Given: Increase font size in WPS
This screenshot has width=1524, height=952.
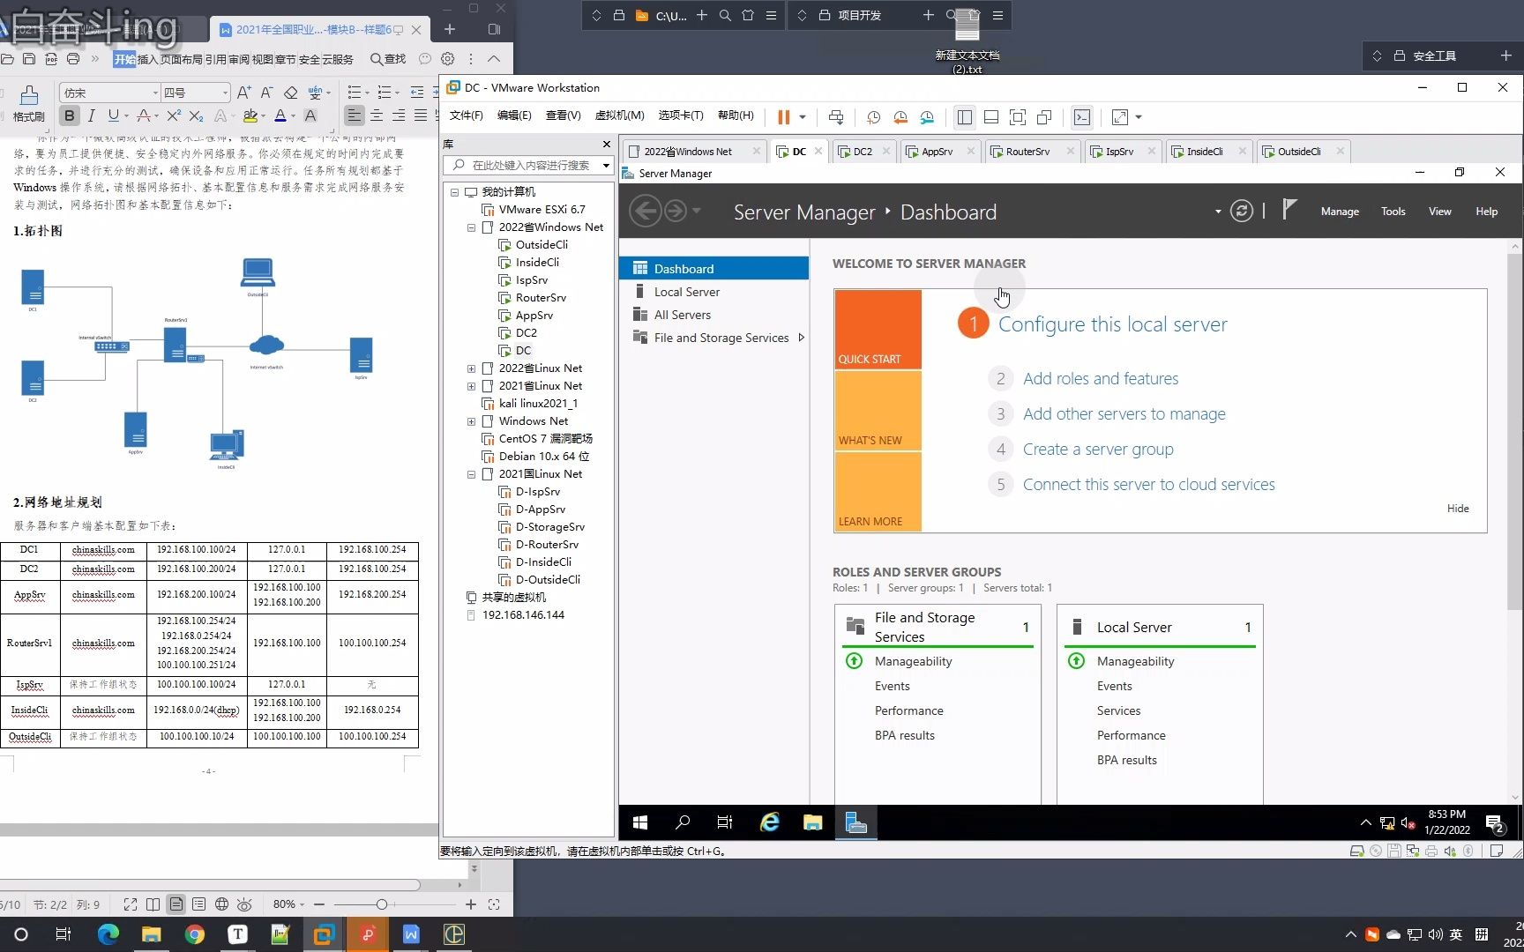Looking at the screenshot, I should coord(244,93).
